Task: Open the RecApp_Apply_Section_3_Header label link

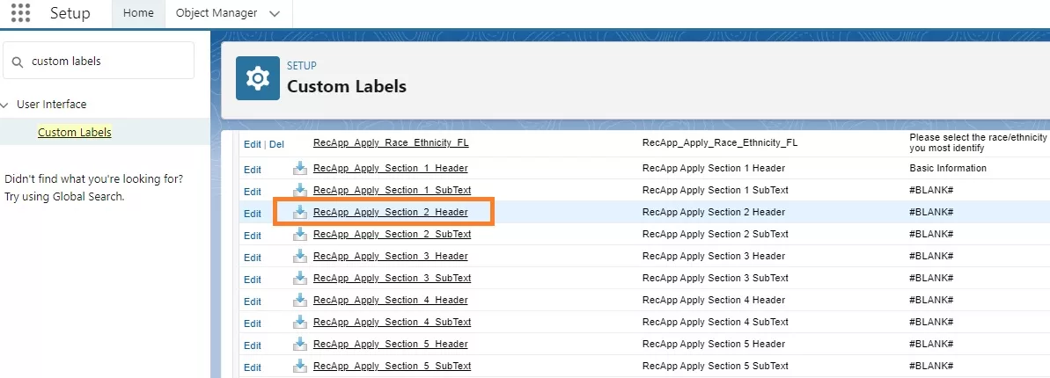Action: click(x=390, y=256)
